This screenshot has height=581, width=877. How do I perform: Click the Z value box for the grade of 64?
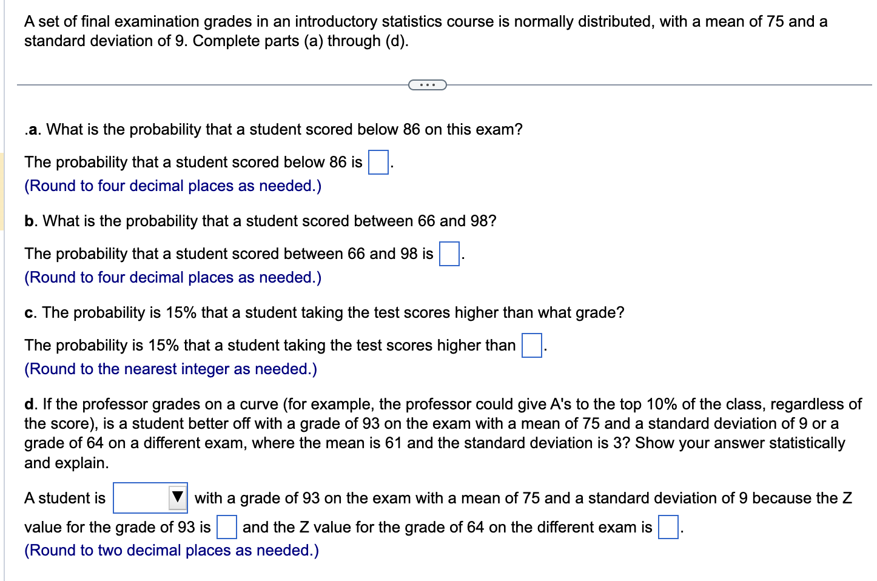tap(667, 528)
